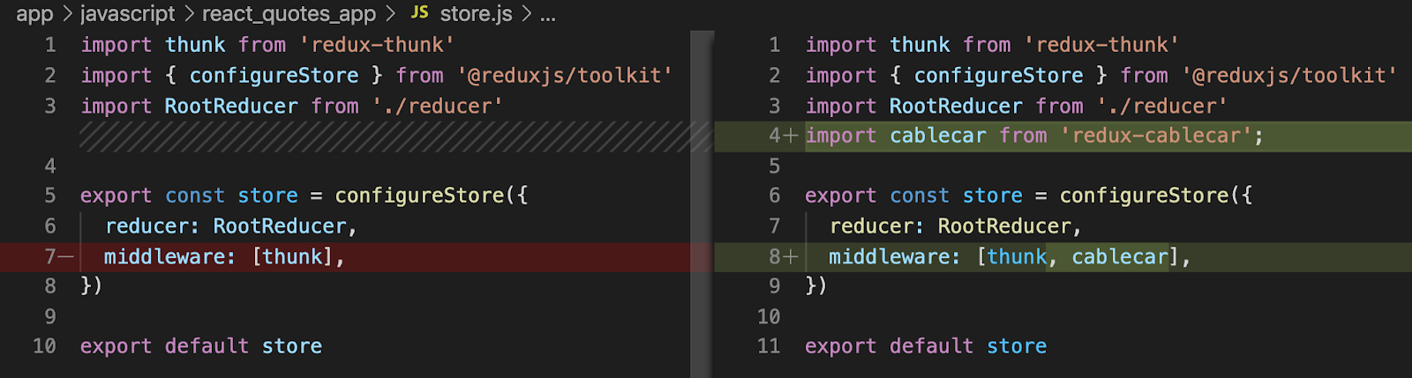Open the 'javascript' breadcrumb dropdown
Viewport: 1412px width, 378px height.
pos(128,14)
